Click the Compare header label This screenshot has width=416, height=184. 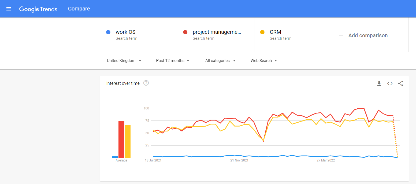pyautogui.click(x=79, y=9)
